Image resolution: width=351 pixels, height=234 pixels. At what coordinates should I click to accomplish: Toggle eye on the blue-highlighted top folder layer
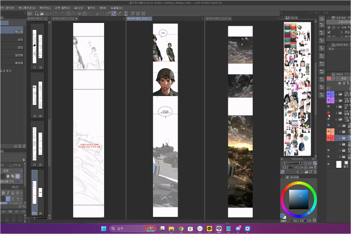click(x=329, y=94)
